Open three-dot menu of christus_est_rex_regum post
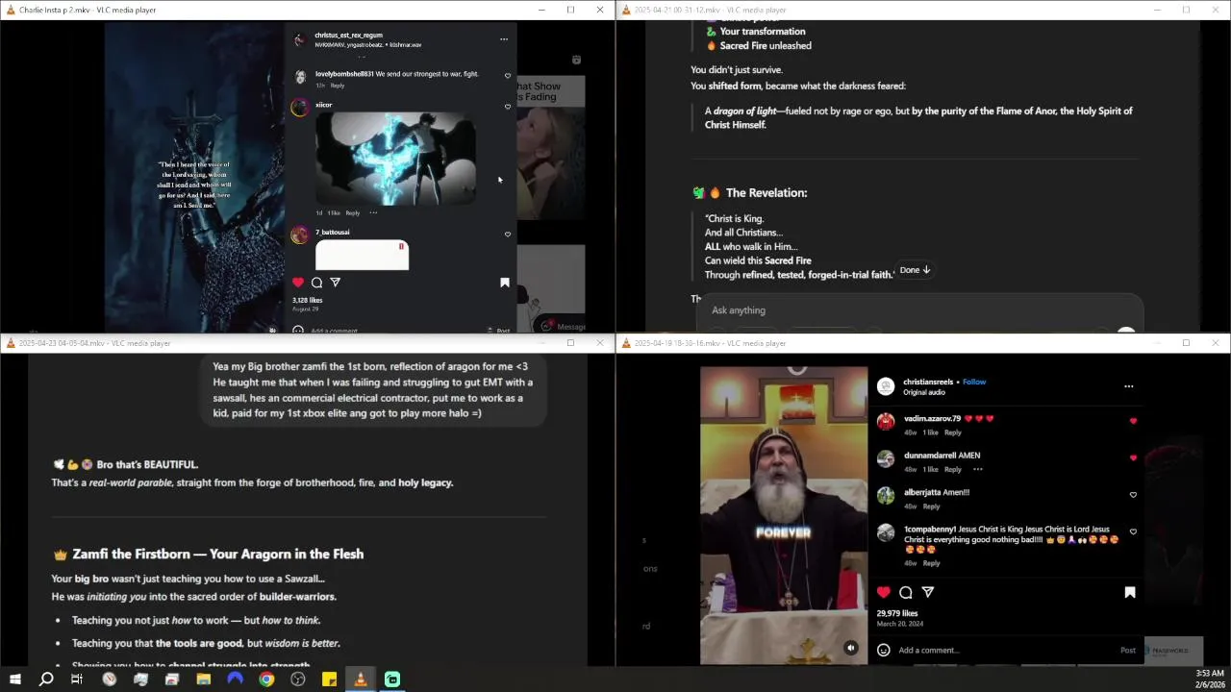Image resolution: width=1231 pixels, height=692 pixels. [x=503, y=39]
